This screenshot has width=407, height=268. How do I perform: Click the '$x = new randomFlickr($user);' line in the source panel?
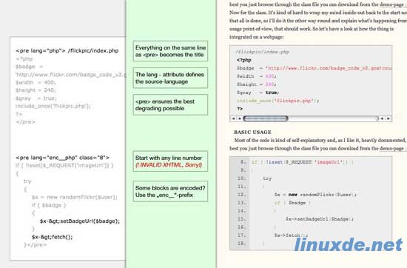(75, 197)
